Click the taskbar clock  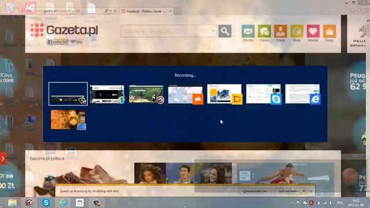(356, 203)
